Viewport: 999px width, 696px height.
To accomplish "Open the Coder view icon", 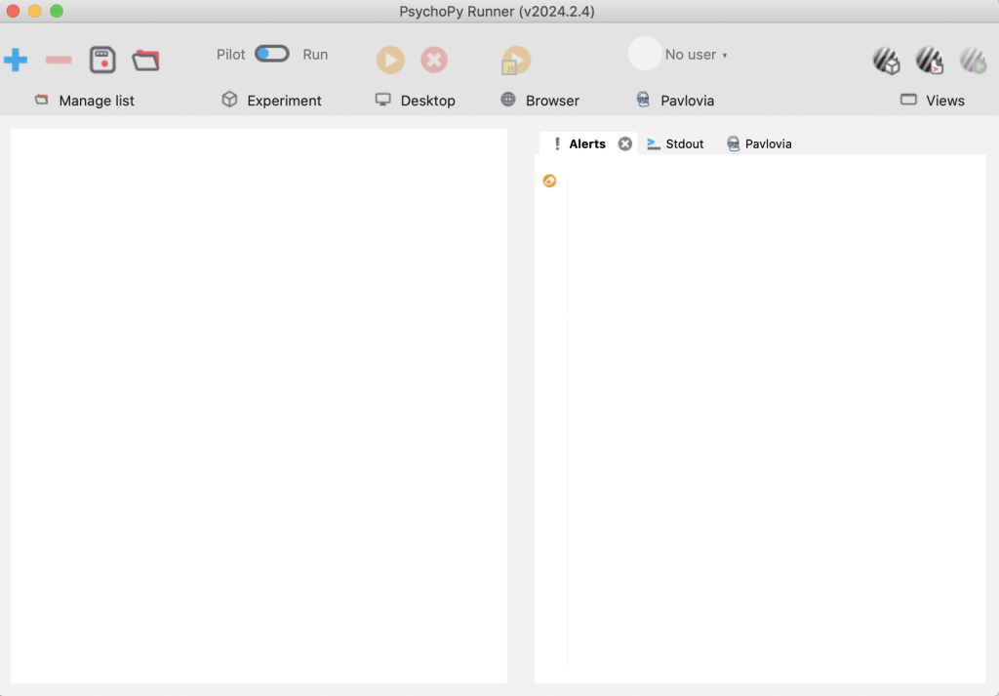I will [929, 61].
